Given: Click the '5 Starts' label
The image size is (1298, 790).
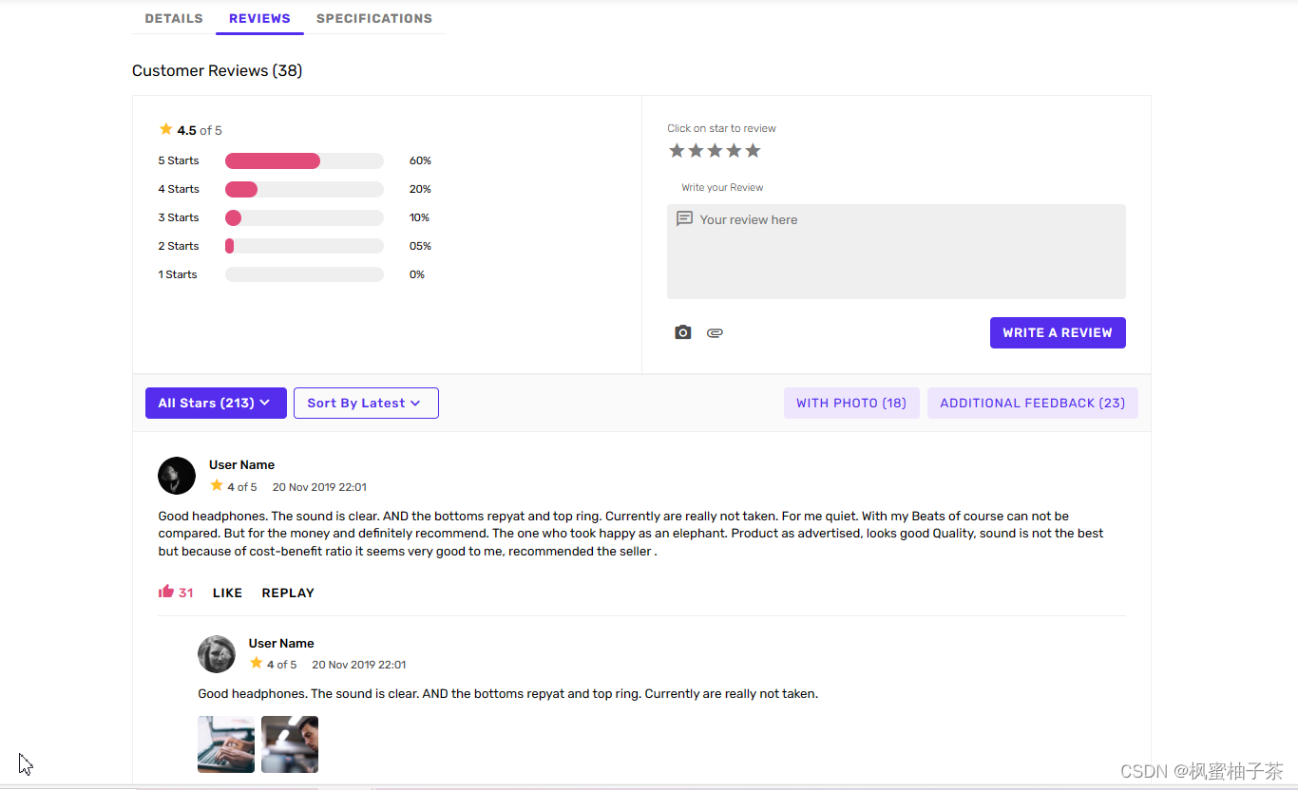Looking at the screenshot, I should (x=179, y=160).
